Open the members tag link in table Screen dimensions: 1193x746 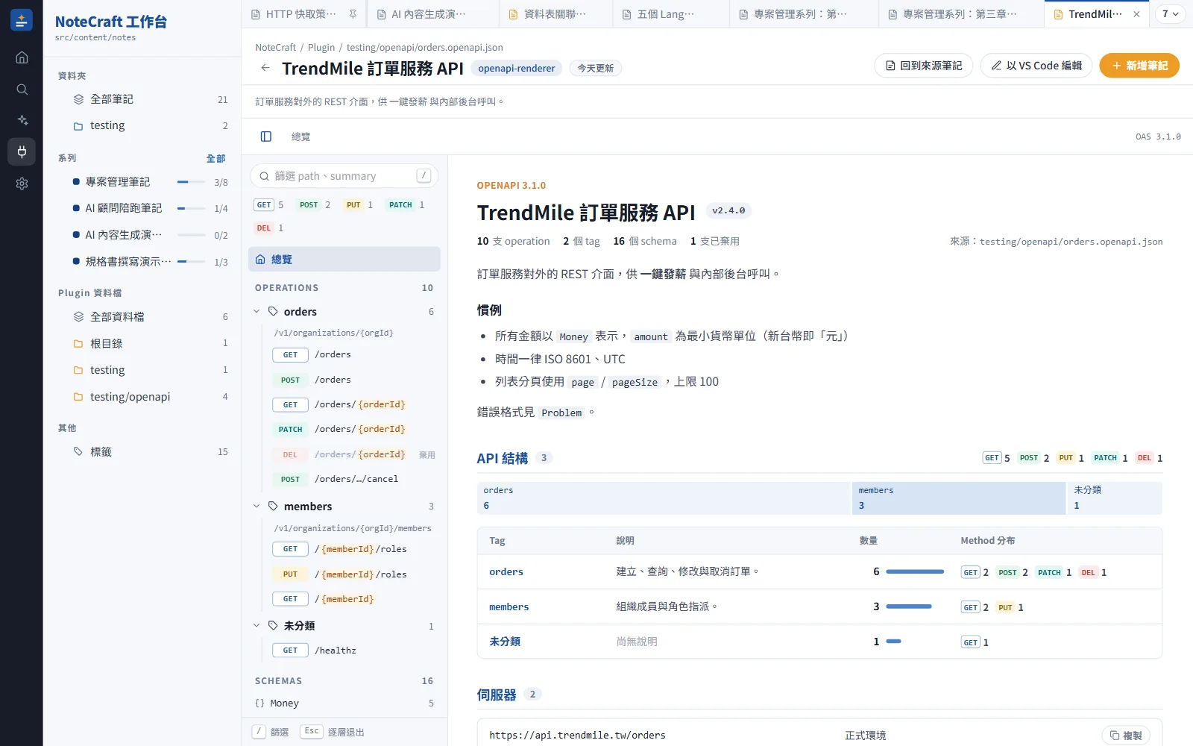click(509, 607)
